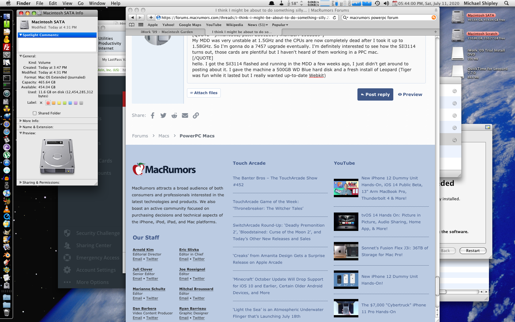Expand Sharing & Permissions section
This screenshot has width=515, height=322.
(x=21, y=182)
